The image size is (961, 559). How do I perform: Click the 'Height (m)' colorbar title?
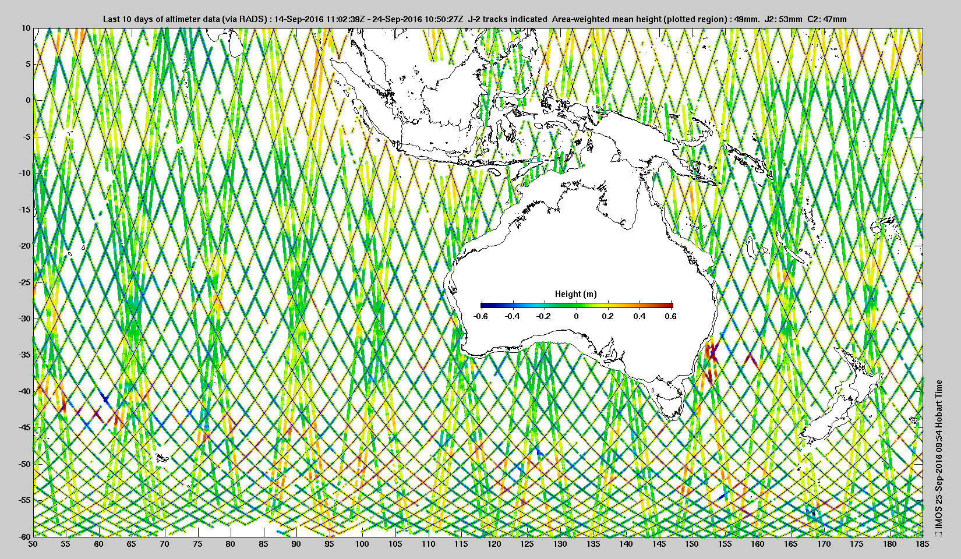point(575,294)
